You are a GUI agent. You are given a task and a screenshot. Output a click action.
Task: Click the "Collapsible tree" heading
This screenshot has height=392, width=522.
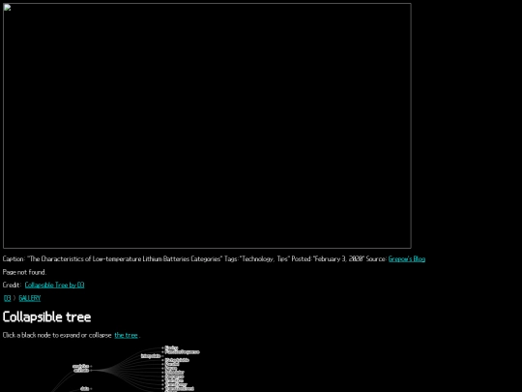coord(46,317)
